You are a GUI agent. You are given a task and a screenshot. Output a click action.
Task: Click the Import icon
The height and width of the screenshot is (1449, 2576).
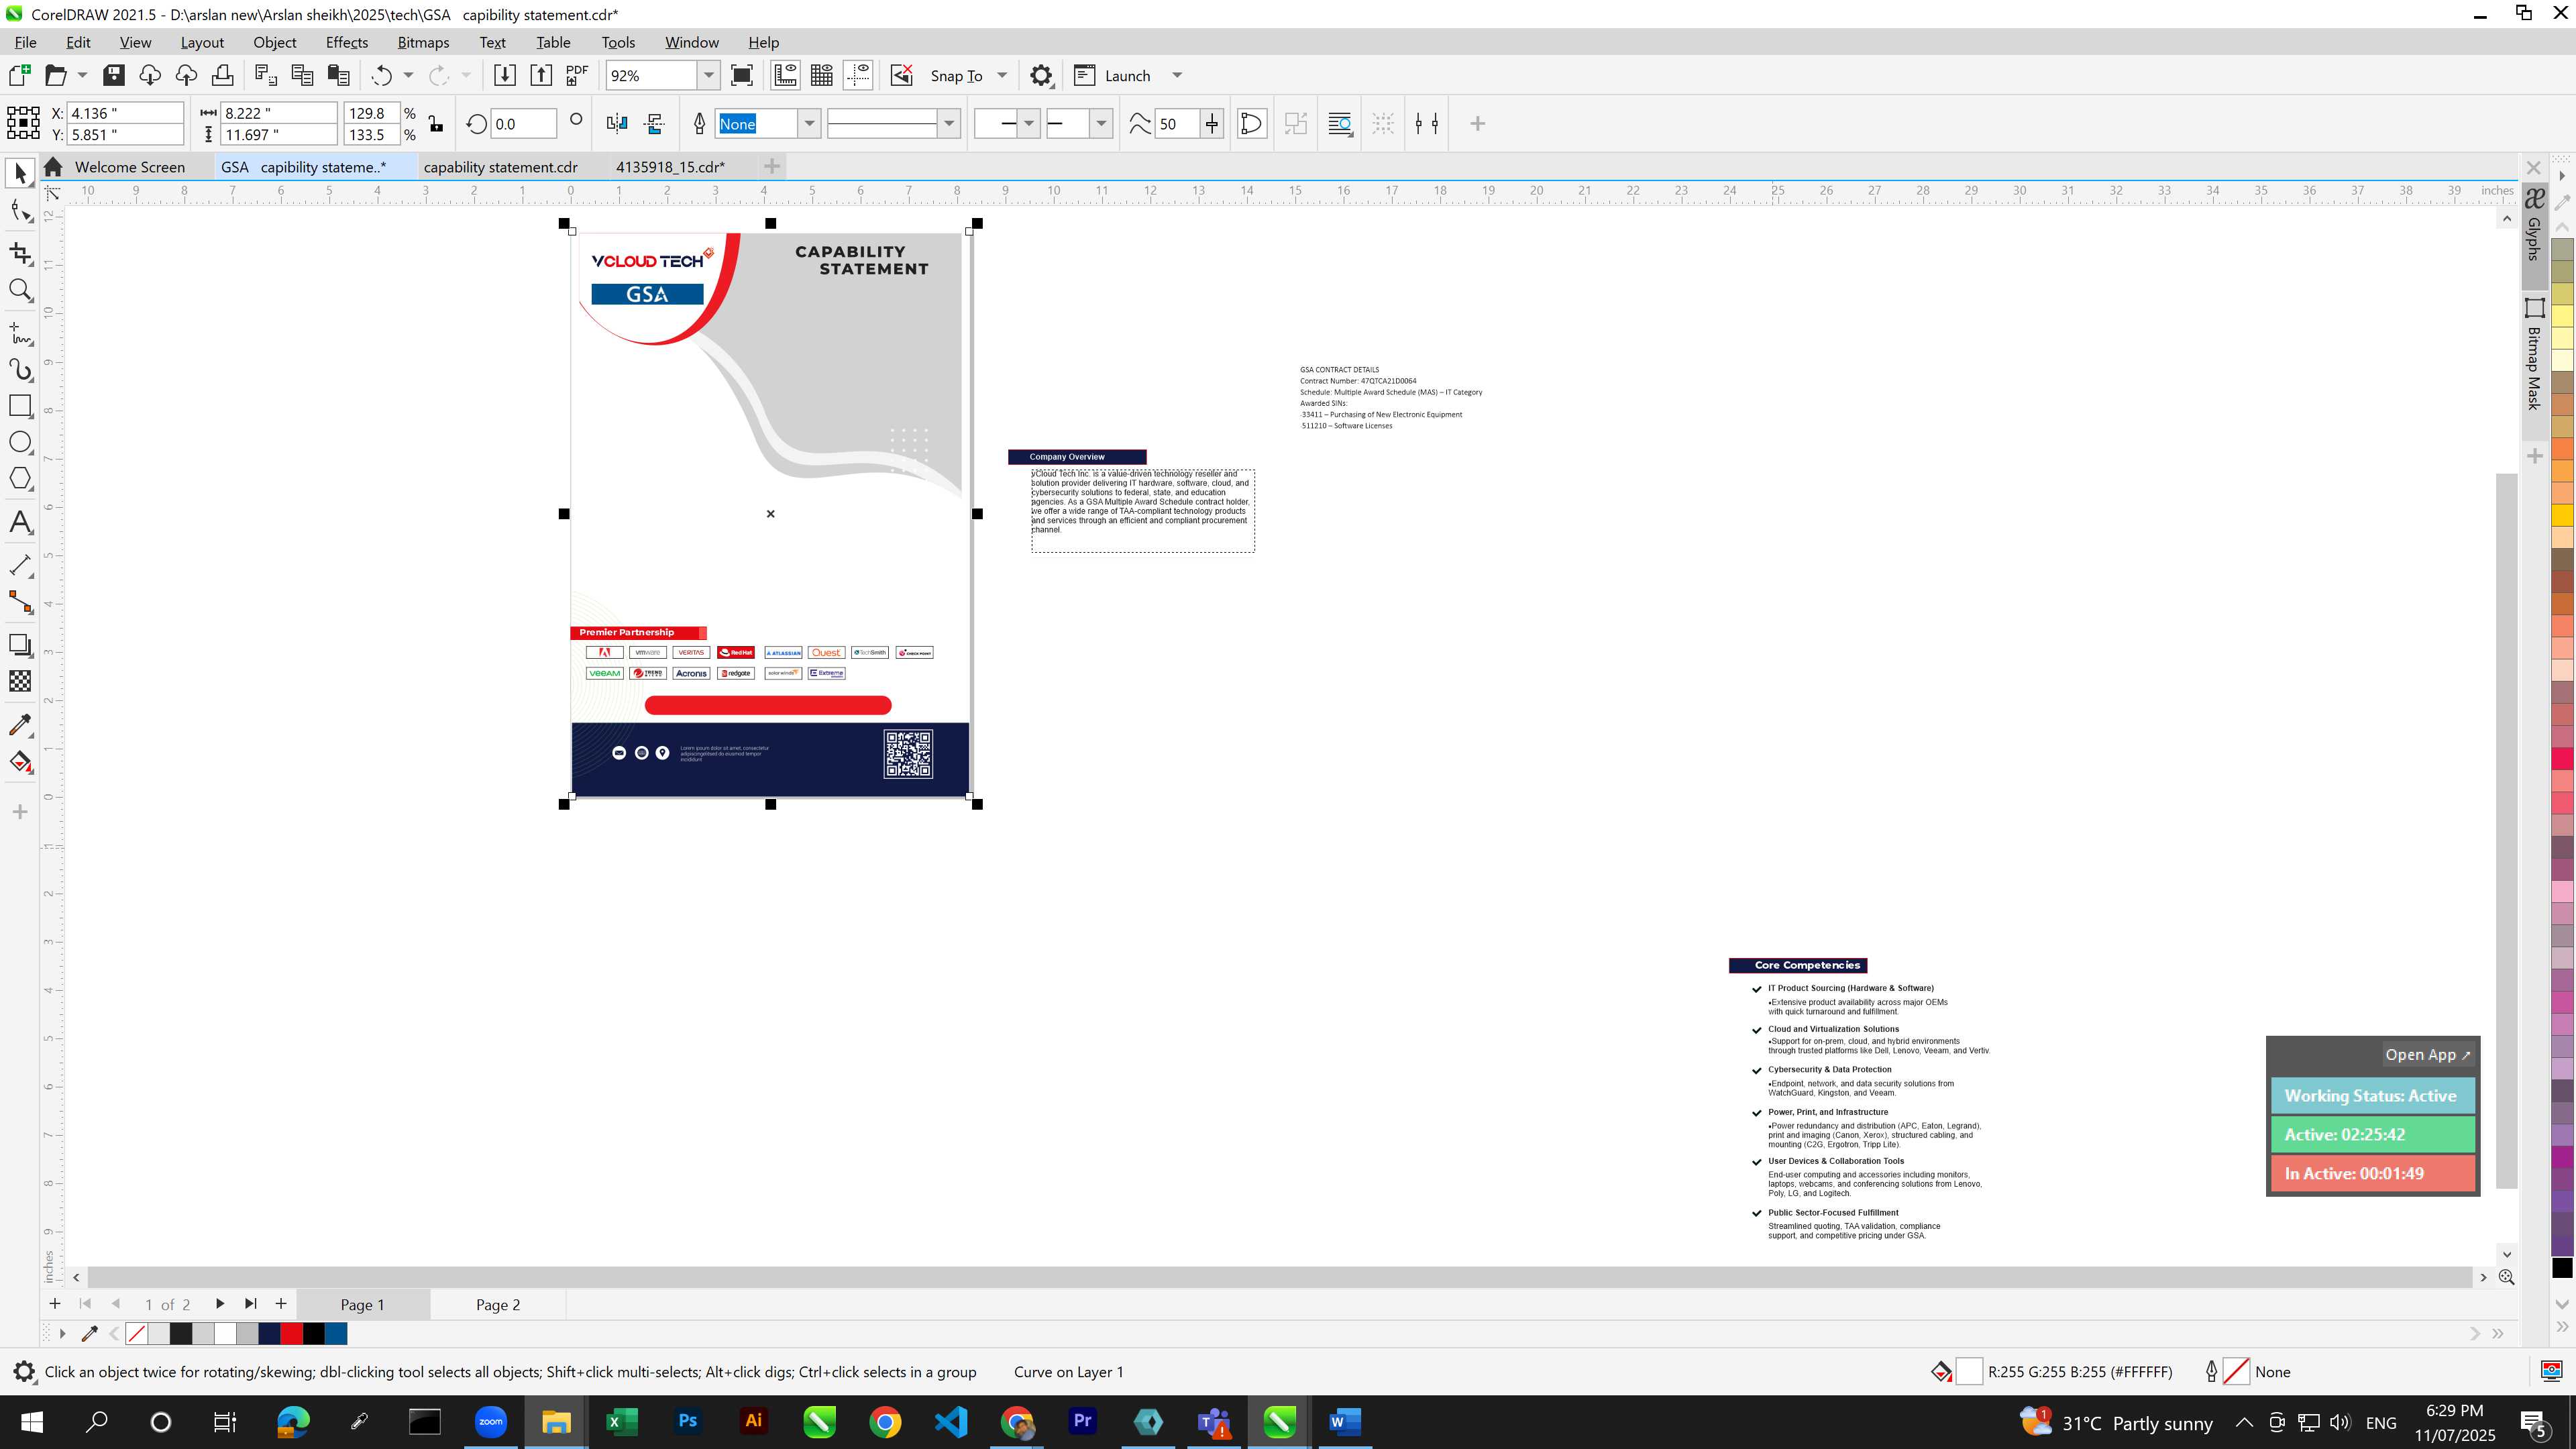505,75
